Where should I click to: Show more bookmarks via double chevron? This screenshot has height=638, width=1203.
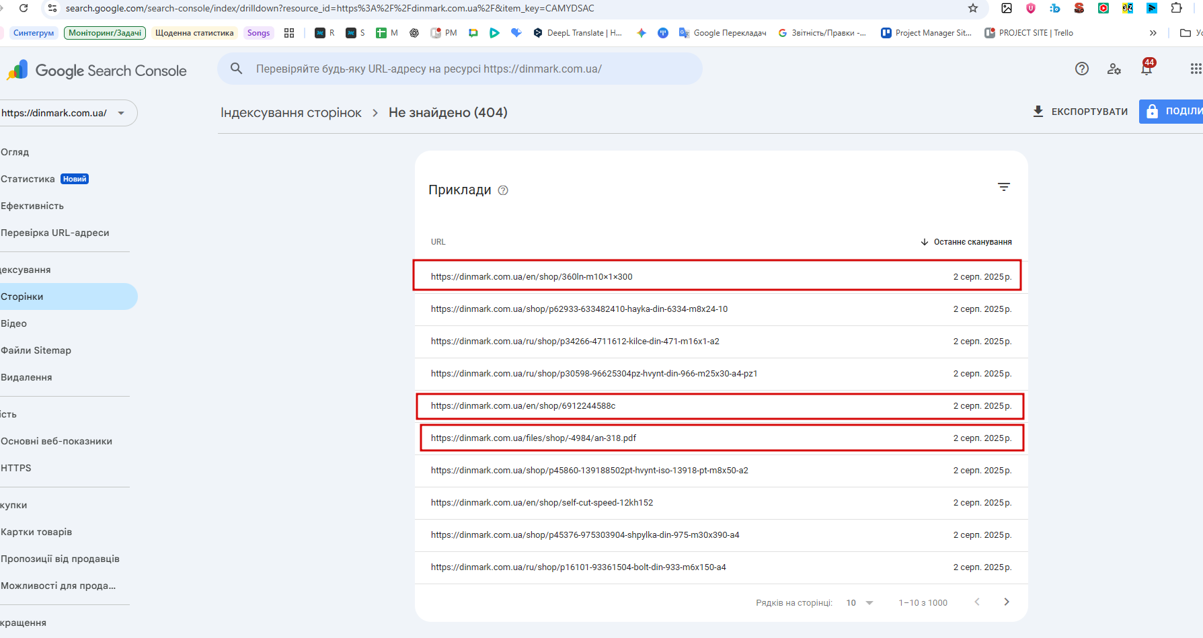coord(1153,33)
